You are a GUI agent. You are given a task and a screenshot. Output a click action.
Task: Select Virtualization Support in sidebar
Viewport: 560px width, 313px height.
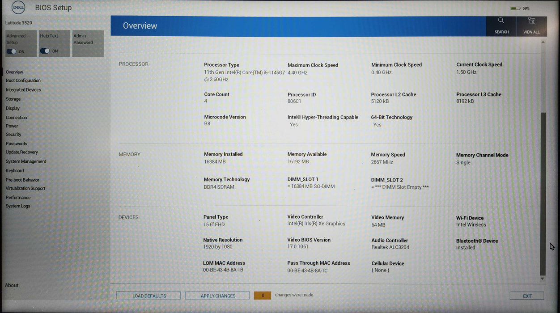[25, 189]
